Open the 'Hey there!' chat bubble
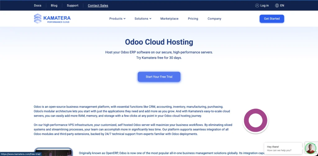318x156 pixels. (283, 148)
